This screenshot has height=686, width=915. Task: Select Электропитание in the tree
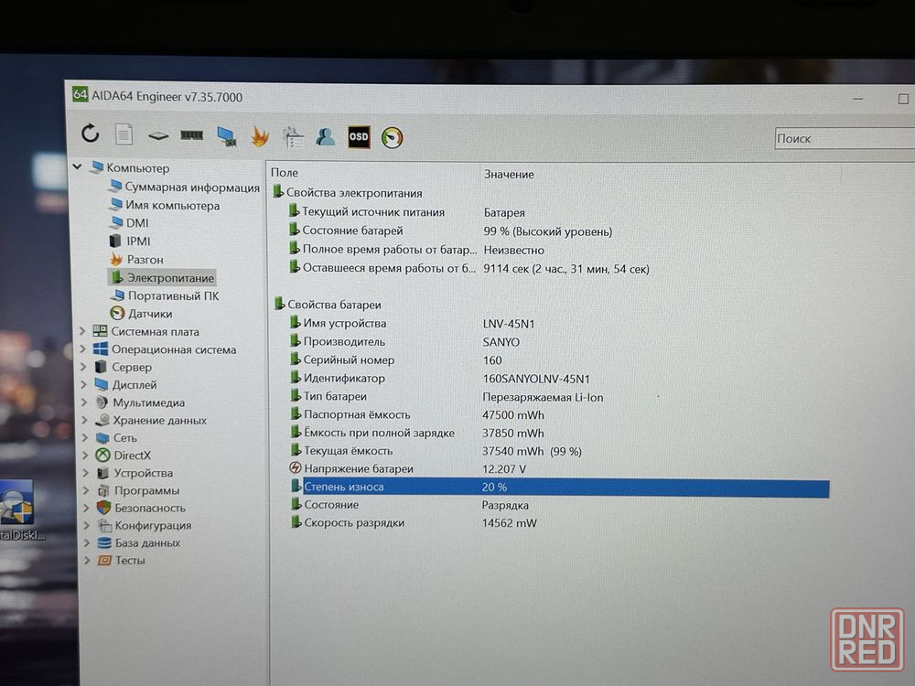point(162,278)
